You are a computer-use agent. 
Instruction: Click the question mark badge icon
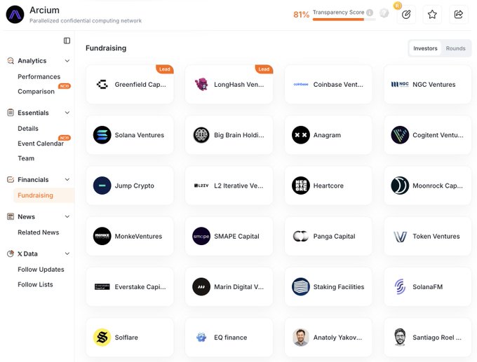coord(384,13)
